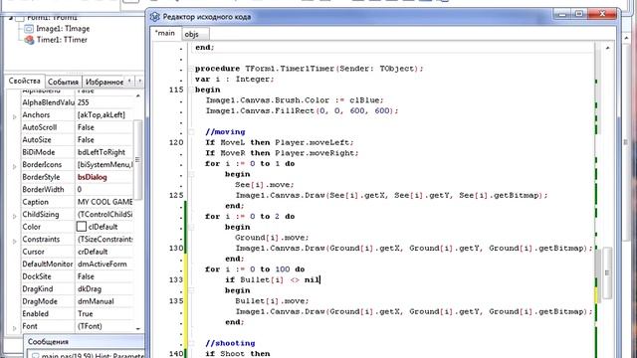
Task: Select Image1: TImage in component tree
Action: (x=63, y=29)
